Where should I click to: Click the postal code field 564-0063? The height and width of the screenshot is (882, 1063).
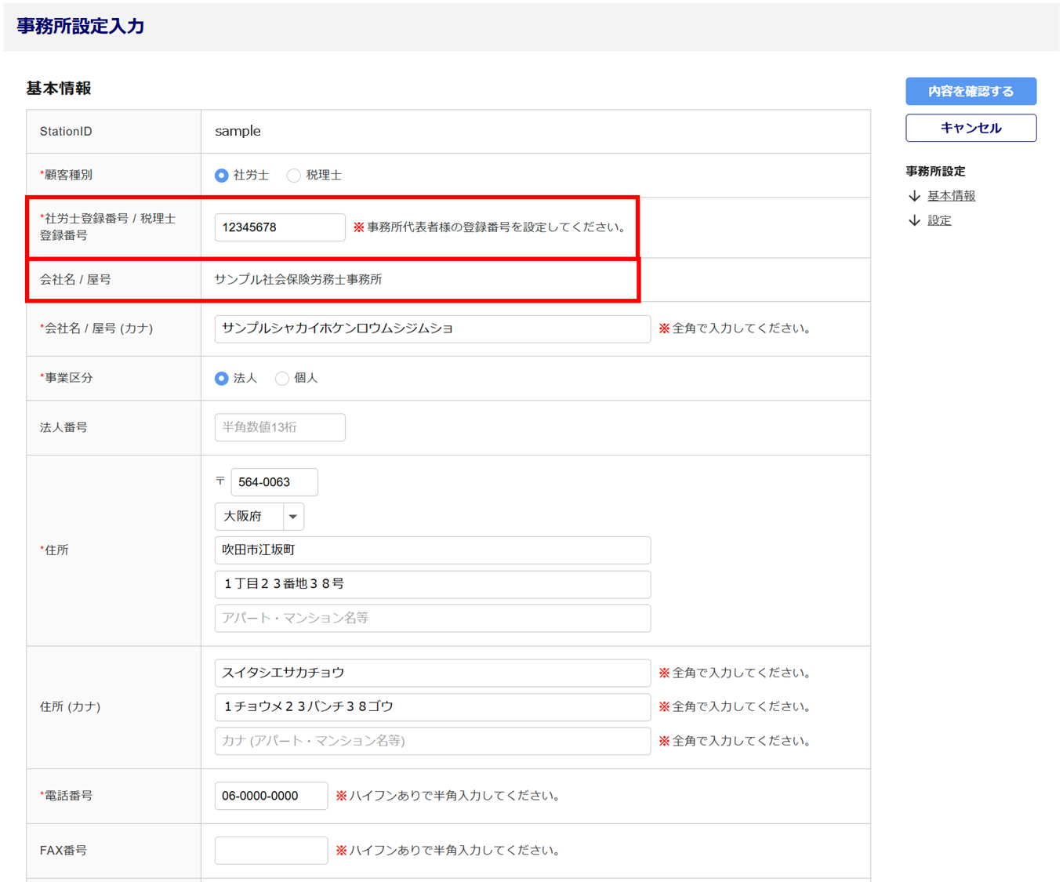pyautogui.click(x=274, y=482)
